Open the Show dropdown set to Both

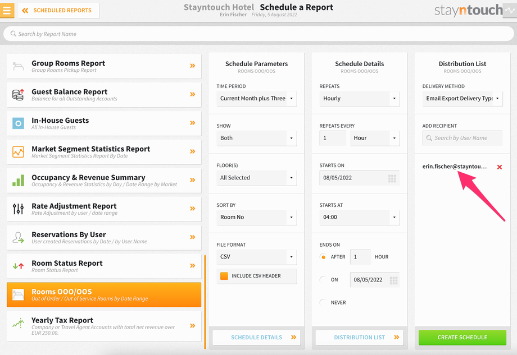[256, 138]
